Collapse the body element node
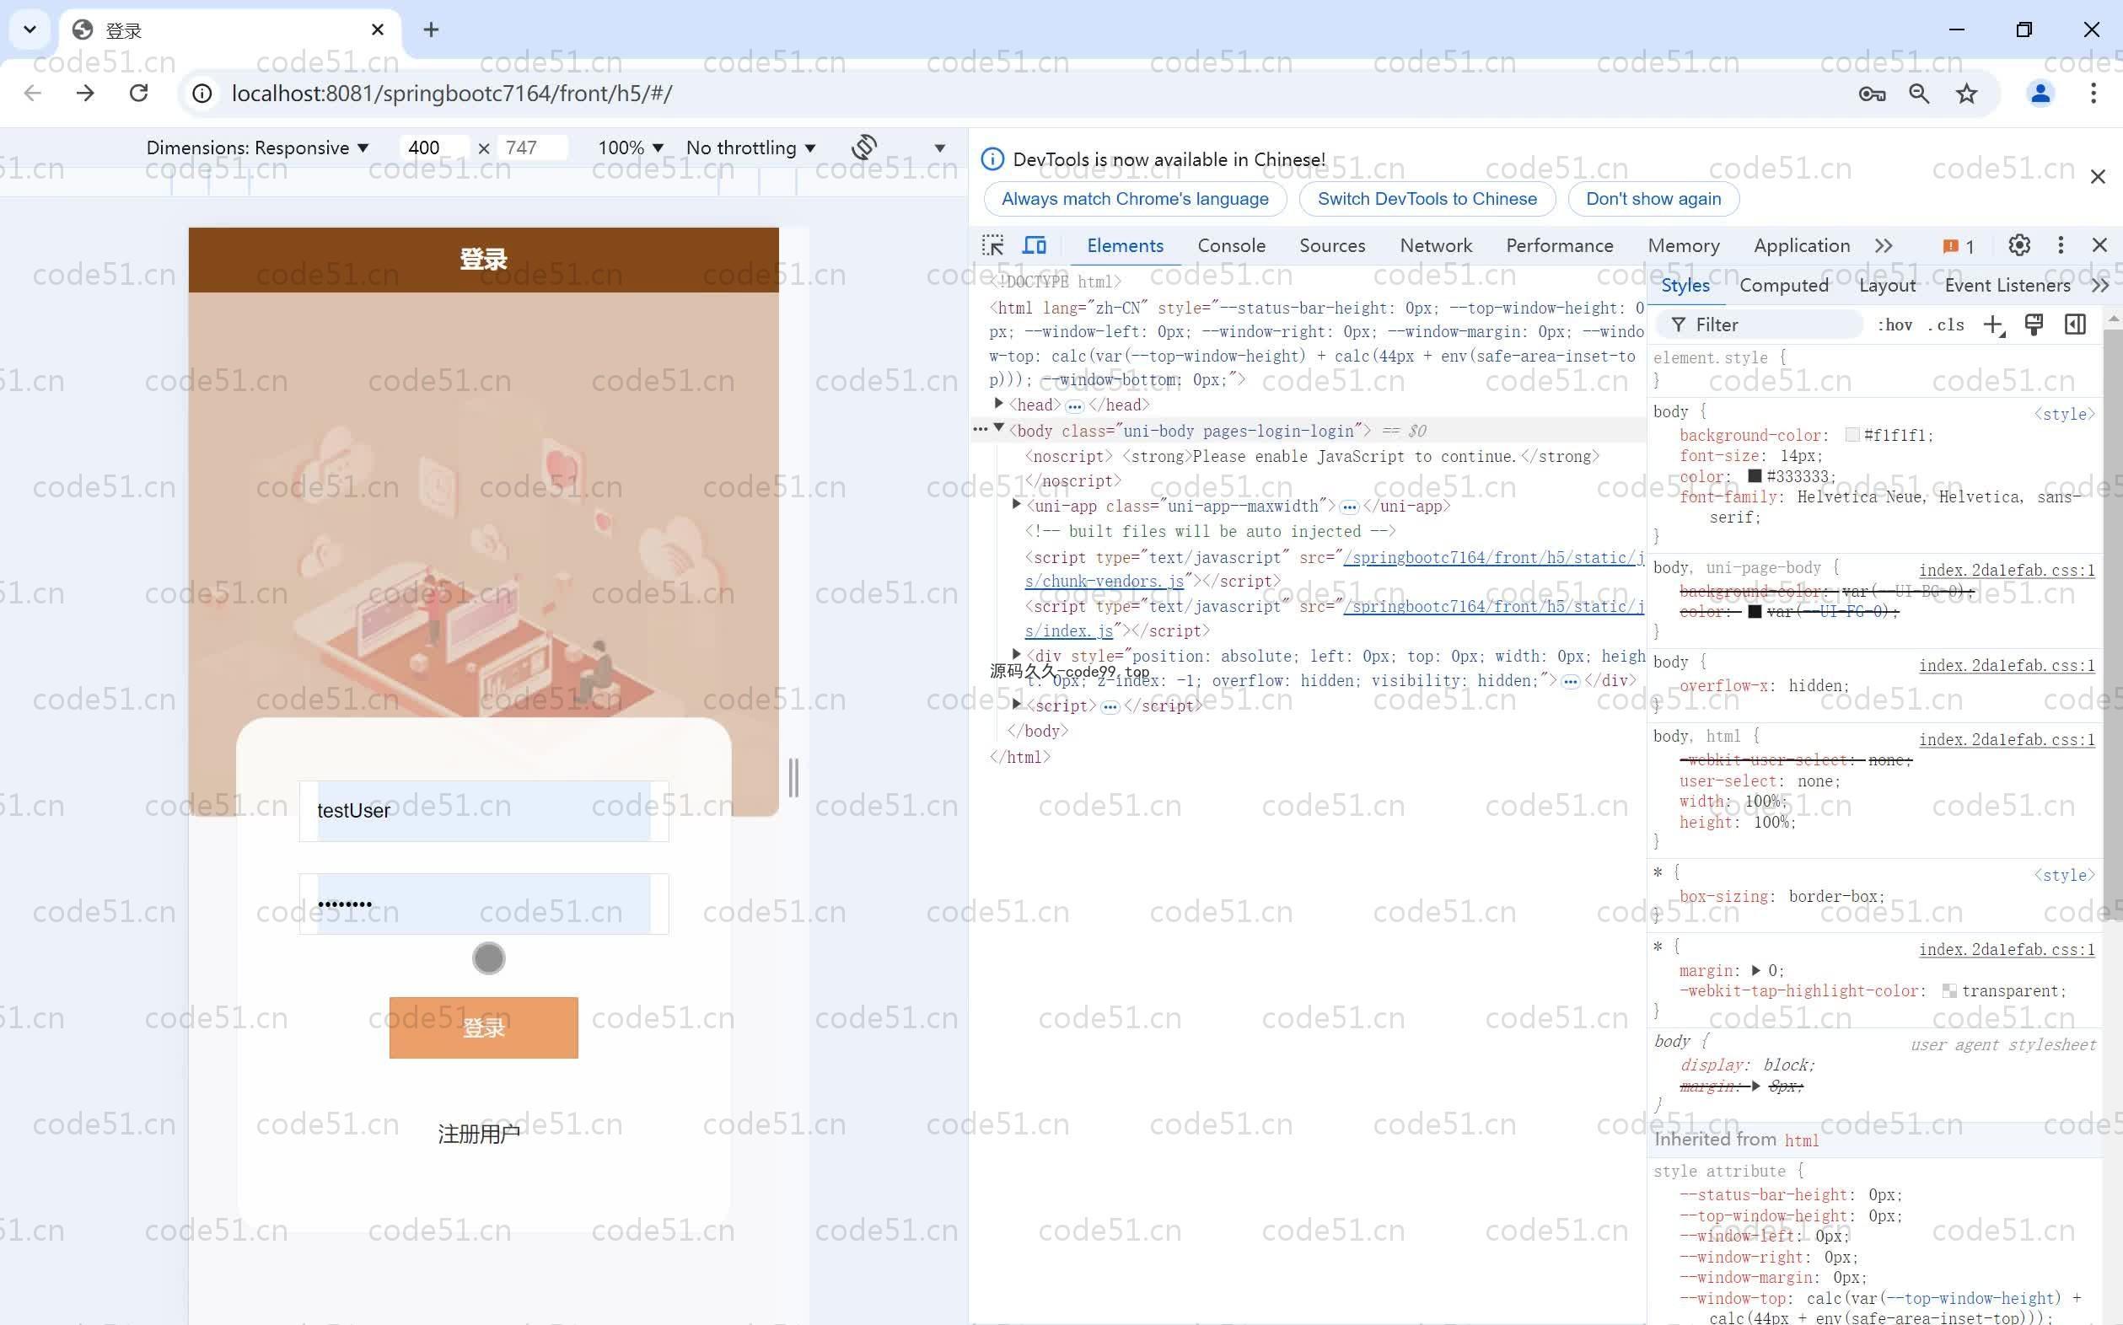Viewport: 2123px width, 1325px height. point(998,428)
